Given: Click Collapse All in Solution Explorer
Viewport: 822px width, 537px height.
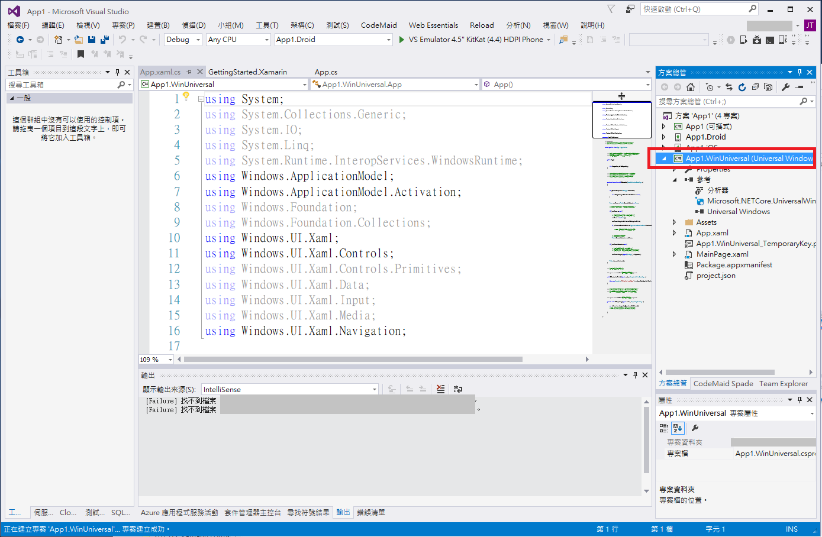Looking at the screenshot, I should point(755,87).
